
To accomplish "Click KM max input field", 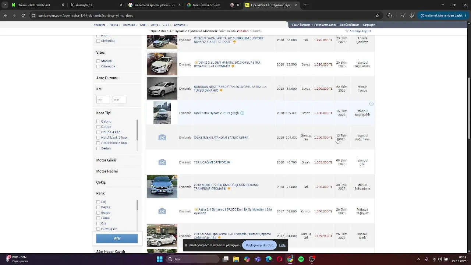I will click(120, 100).
